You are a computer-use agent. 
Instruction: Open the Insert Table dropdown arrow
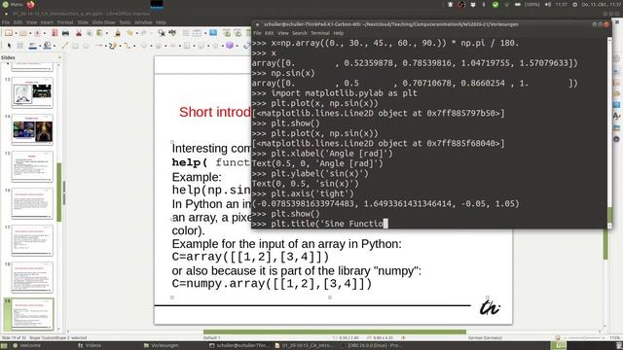point(205,33)
